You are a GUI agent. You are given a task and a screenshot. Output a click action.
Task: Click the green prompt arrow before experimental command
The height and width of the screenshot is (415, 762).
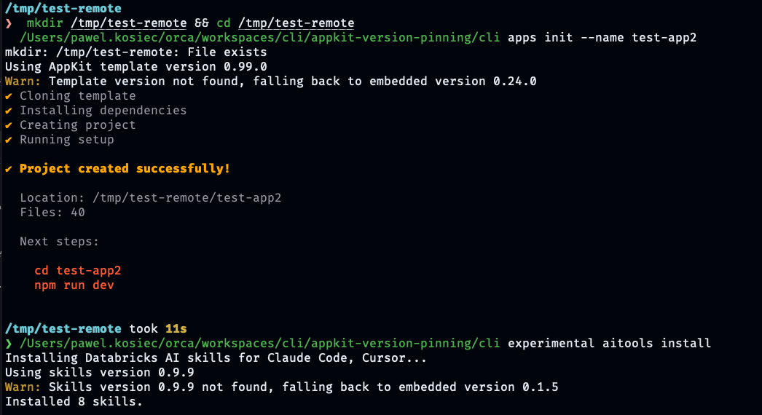(x=9, y=344)
